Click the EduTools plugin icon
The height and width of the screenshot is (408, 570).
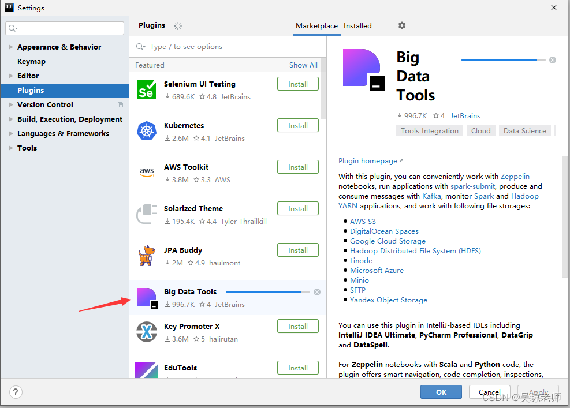[147, 369]
